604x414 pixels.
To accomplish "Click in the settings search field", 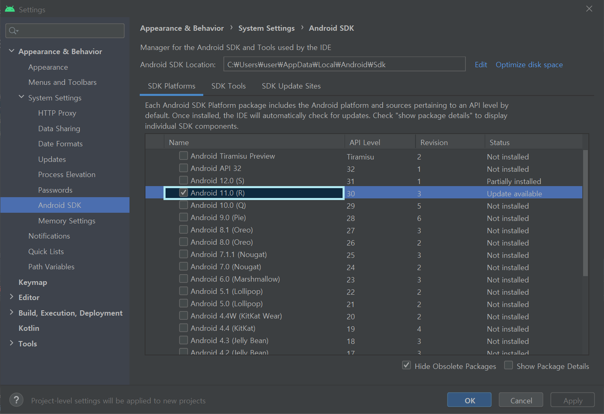I will point(65,31).
